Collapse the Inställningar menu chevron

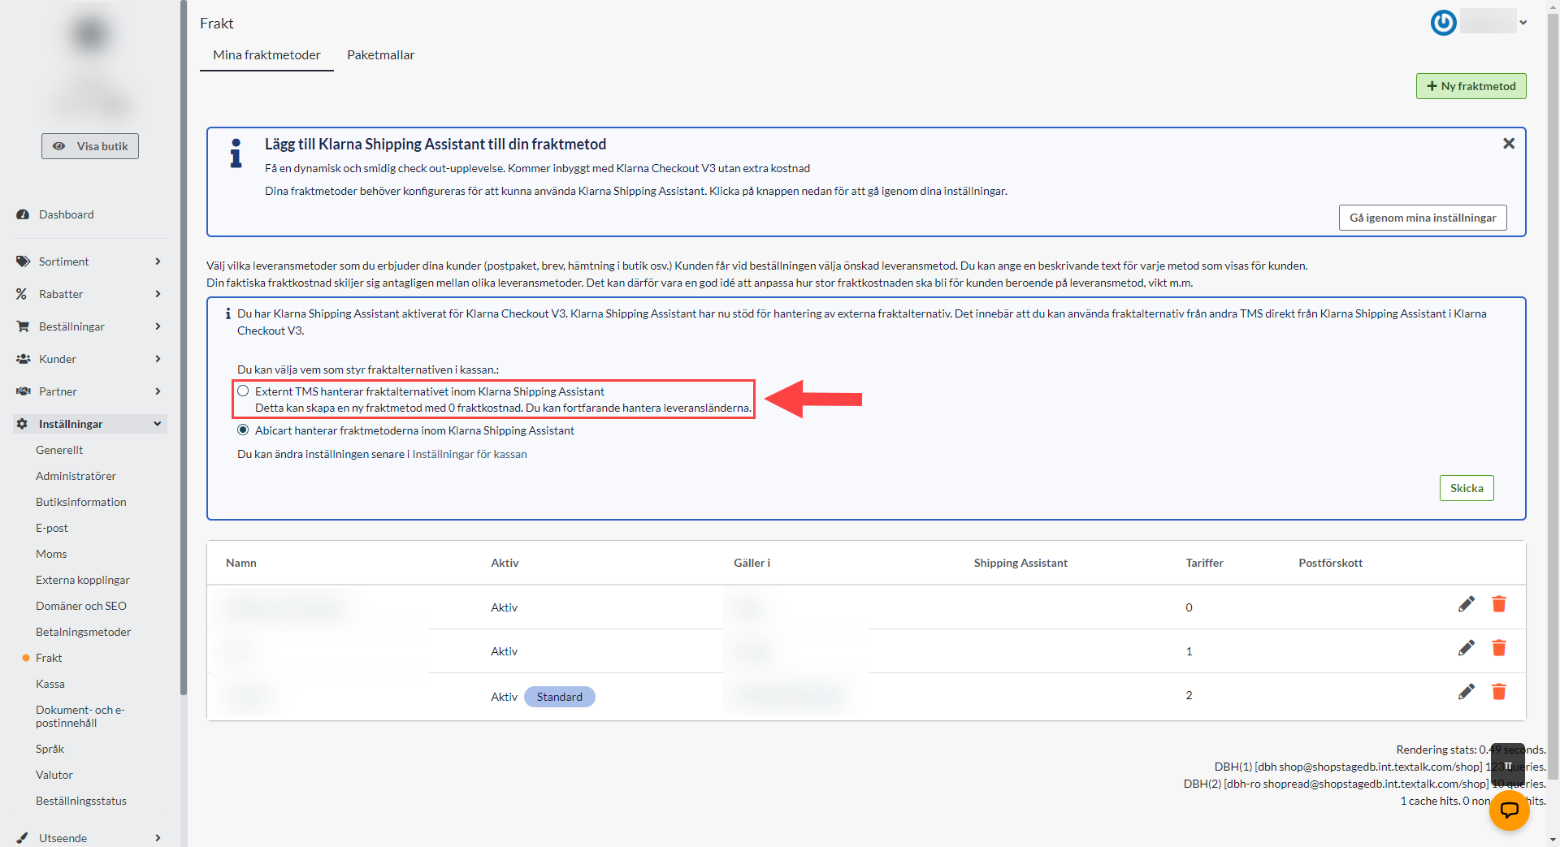click(x=158, y=424)
